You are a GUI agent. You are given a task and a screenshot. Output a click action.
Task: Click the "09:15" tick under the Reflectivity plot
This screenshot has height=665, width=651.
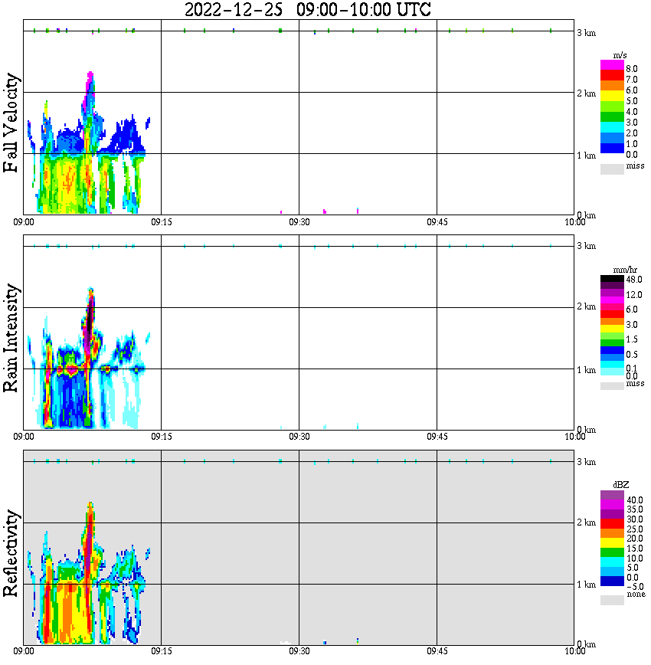(161, 651)
